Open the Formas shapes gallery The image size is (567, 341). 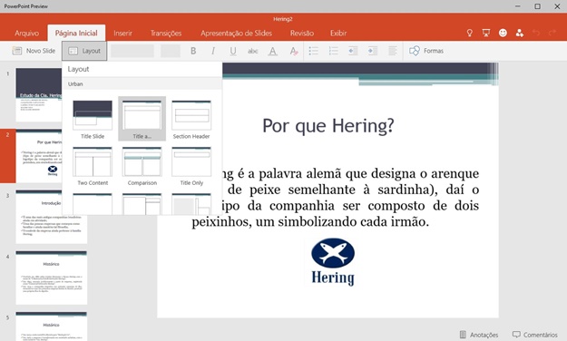(426, 51)
